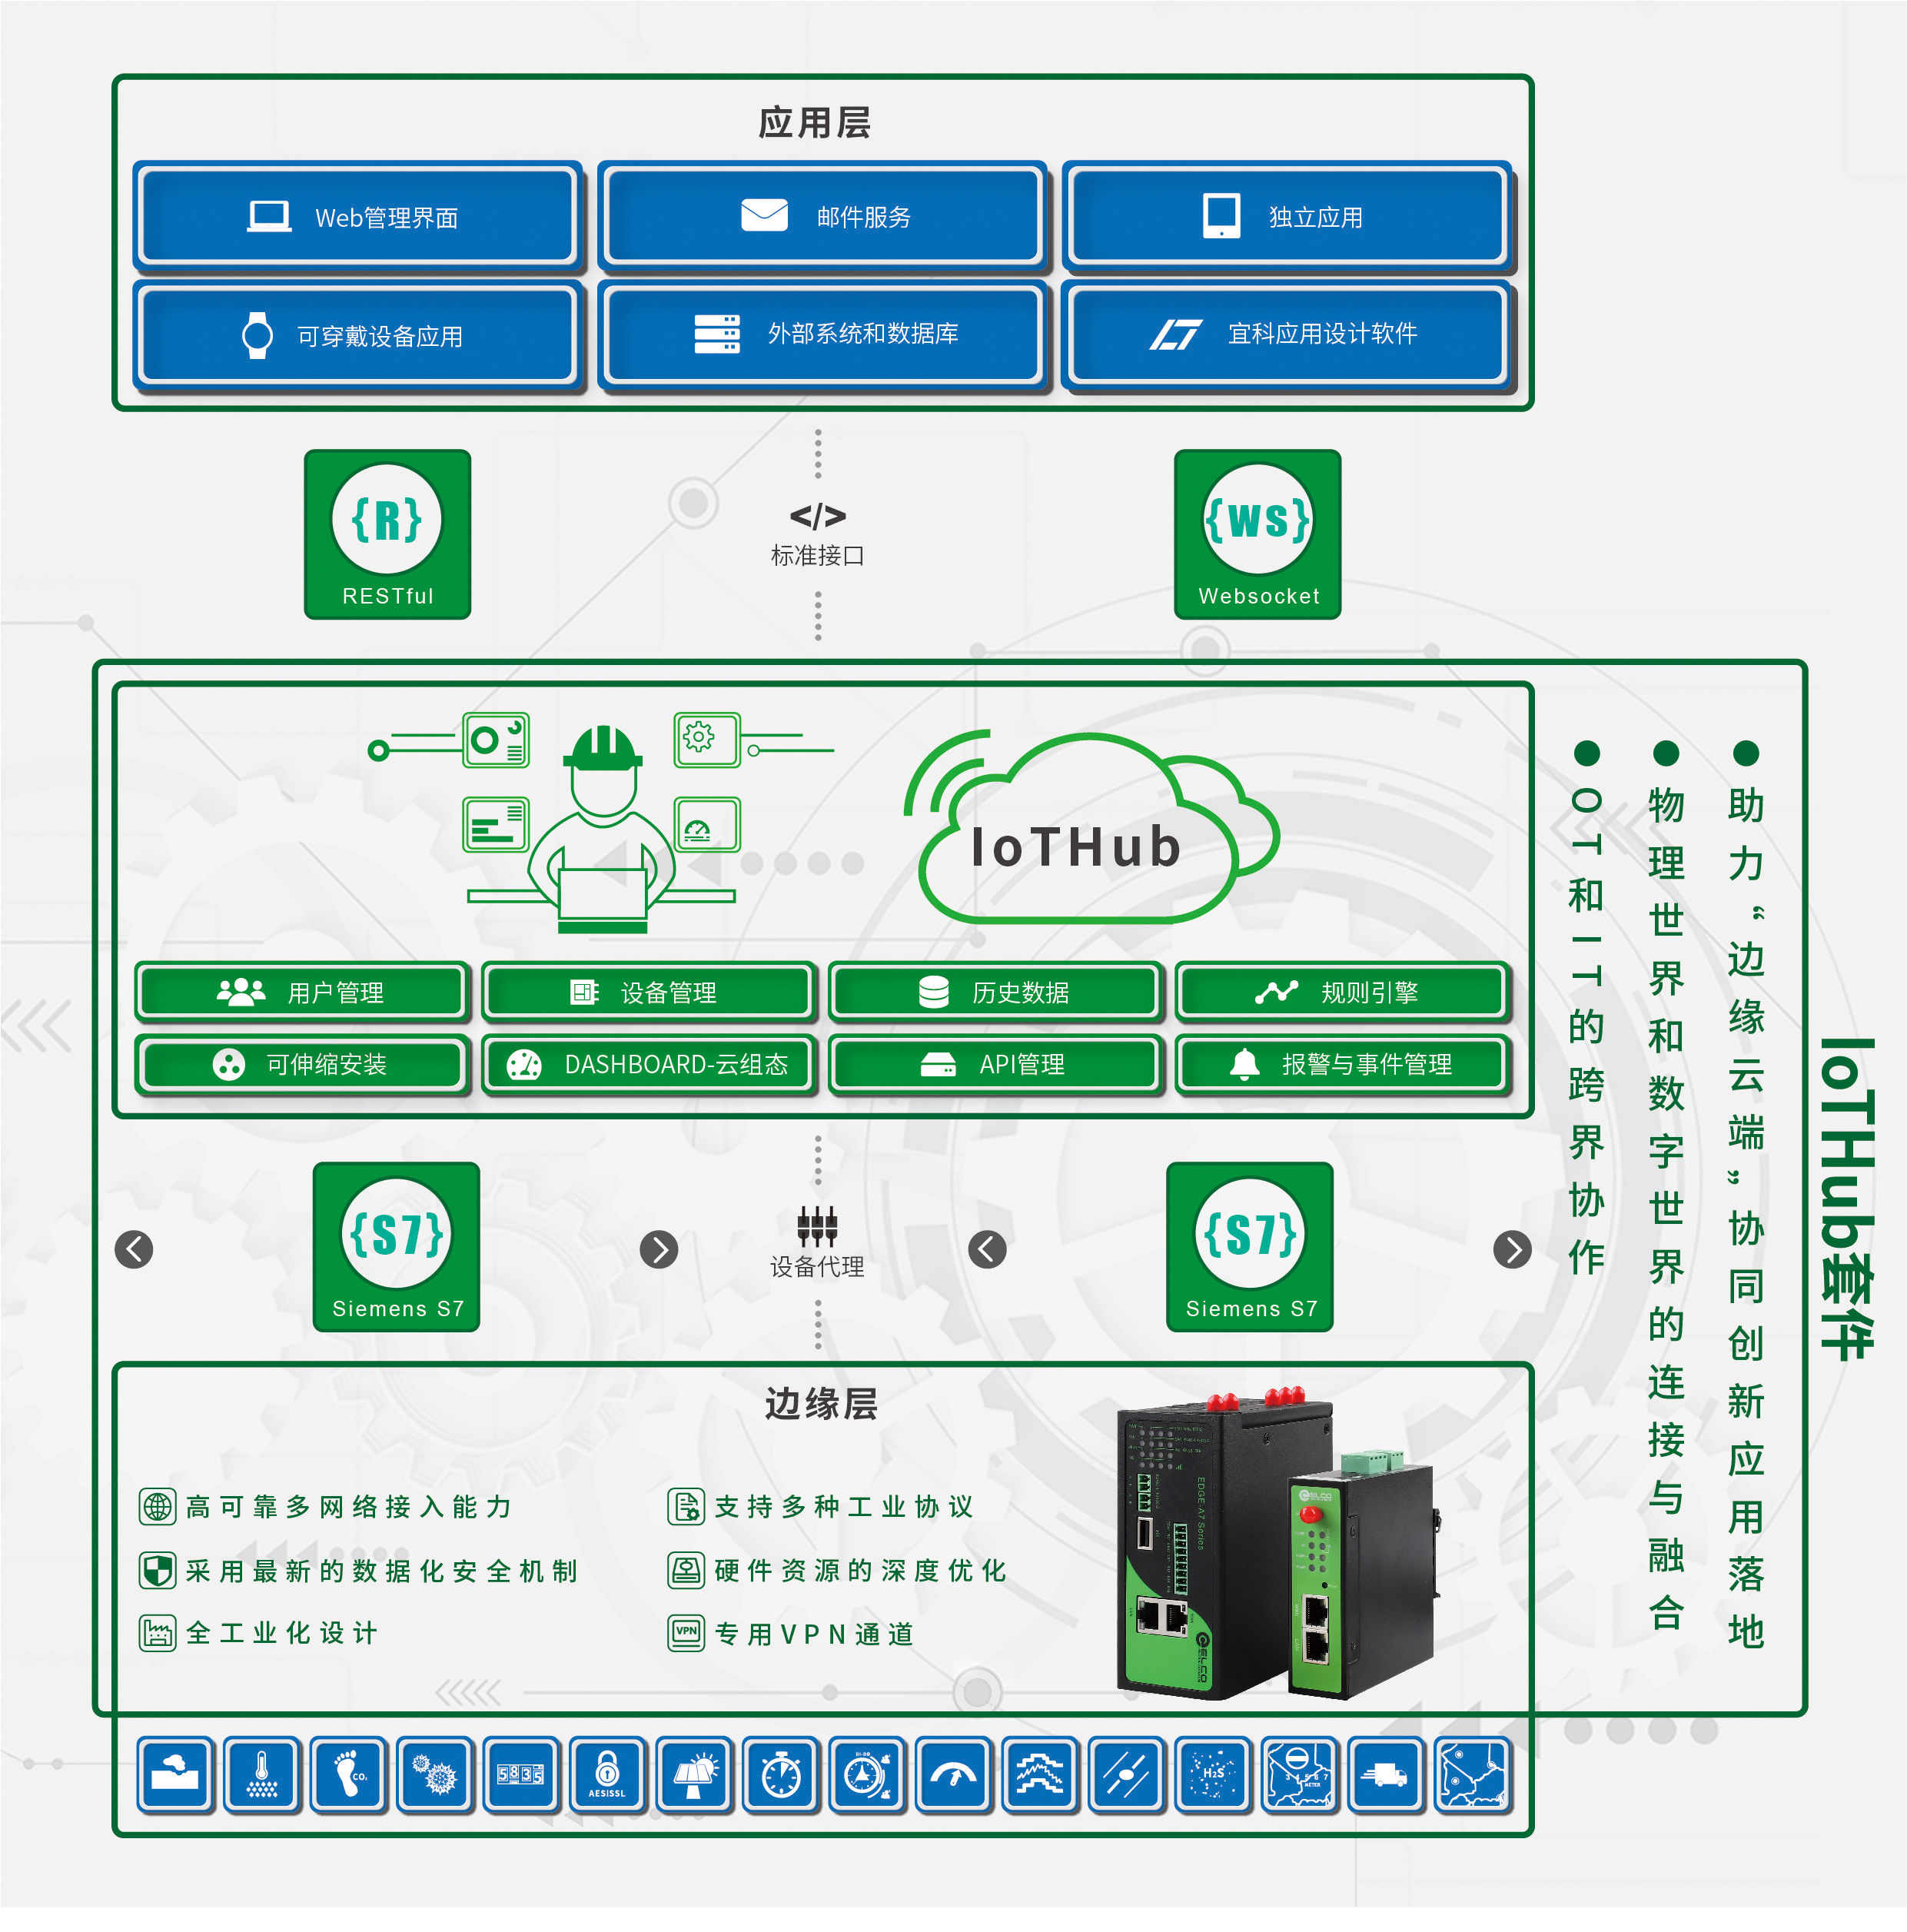1907x1932 pixels.
Task: Click the 边缘层 heading
Action: (821, 1404)
